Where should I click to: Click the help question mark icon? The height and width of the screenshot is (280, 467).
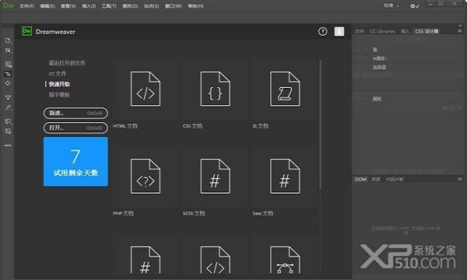click(x=322, y=31)
